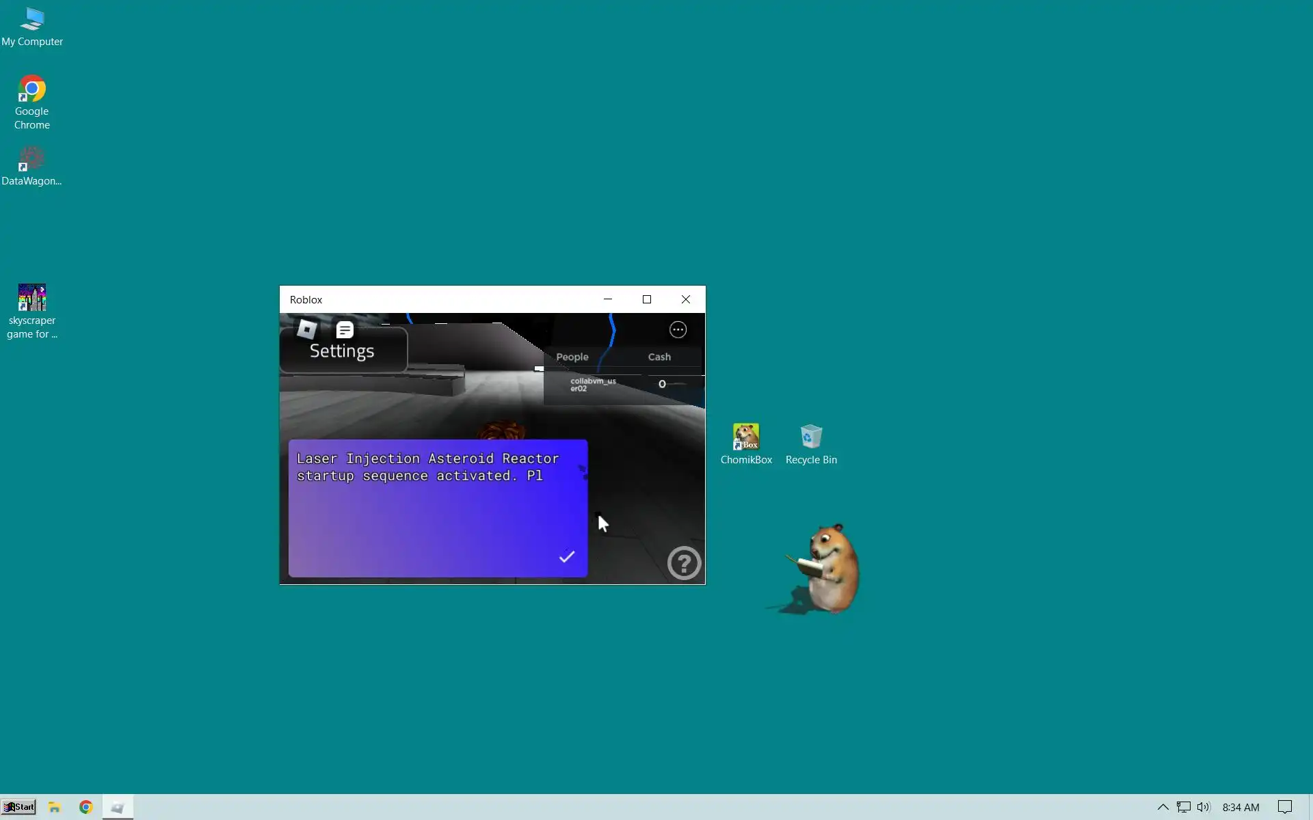Open the Roblox menu logo icon
Image resolution: width=1313 pixels, height=820 pixels.
(306, 329)
